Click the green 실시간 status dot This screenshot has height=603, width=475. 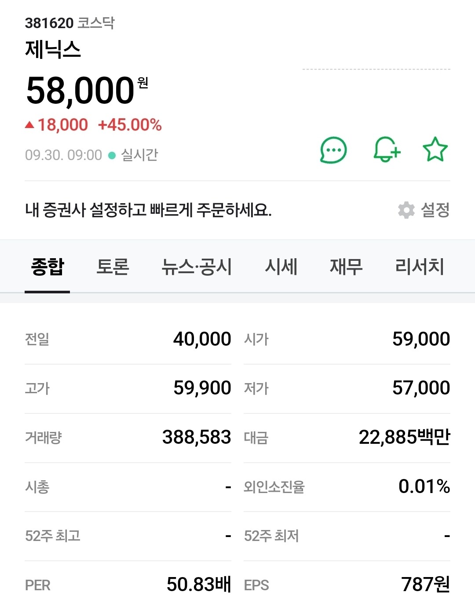tap(112, 155)
